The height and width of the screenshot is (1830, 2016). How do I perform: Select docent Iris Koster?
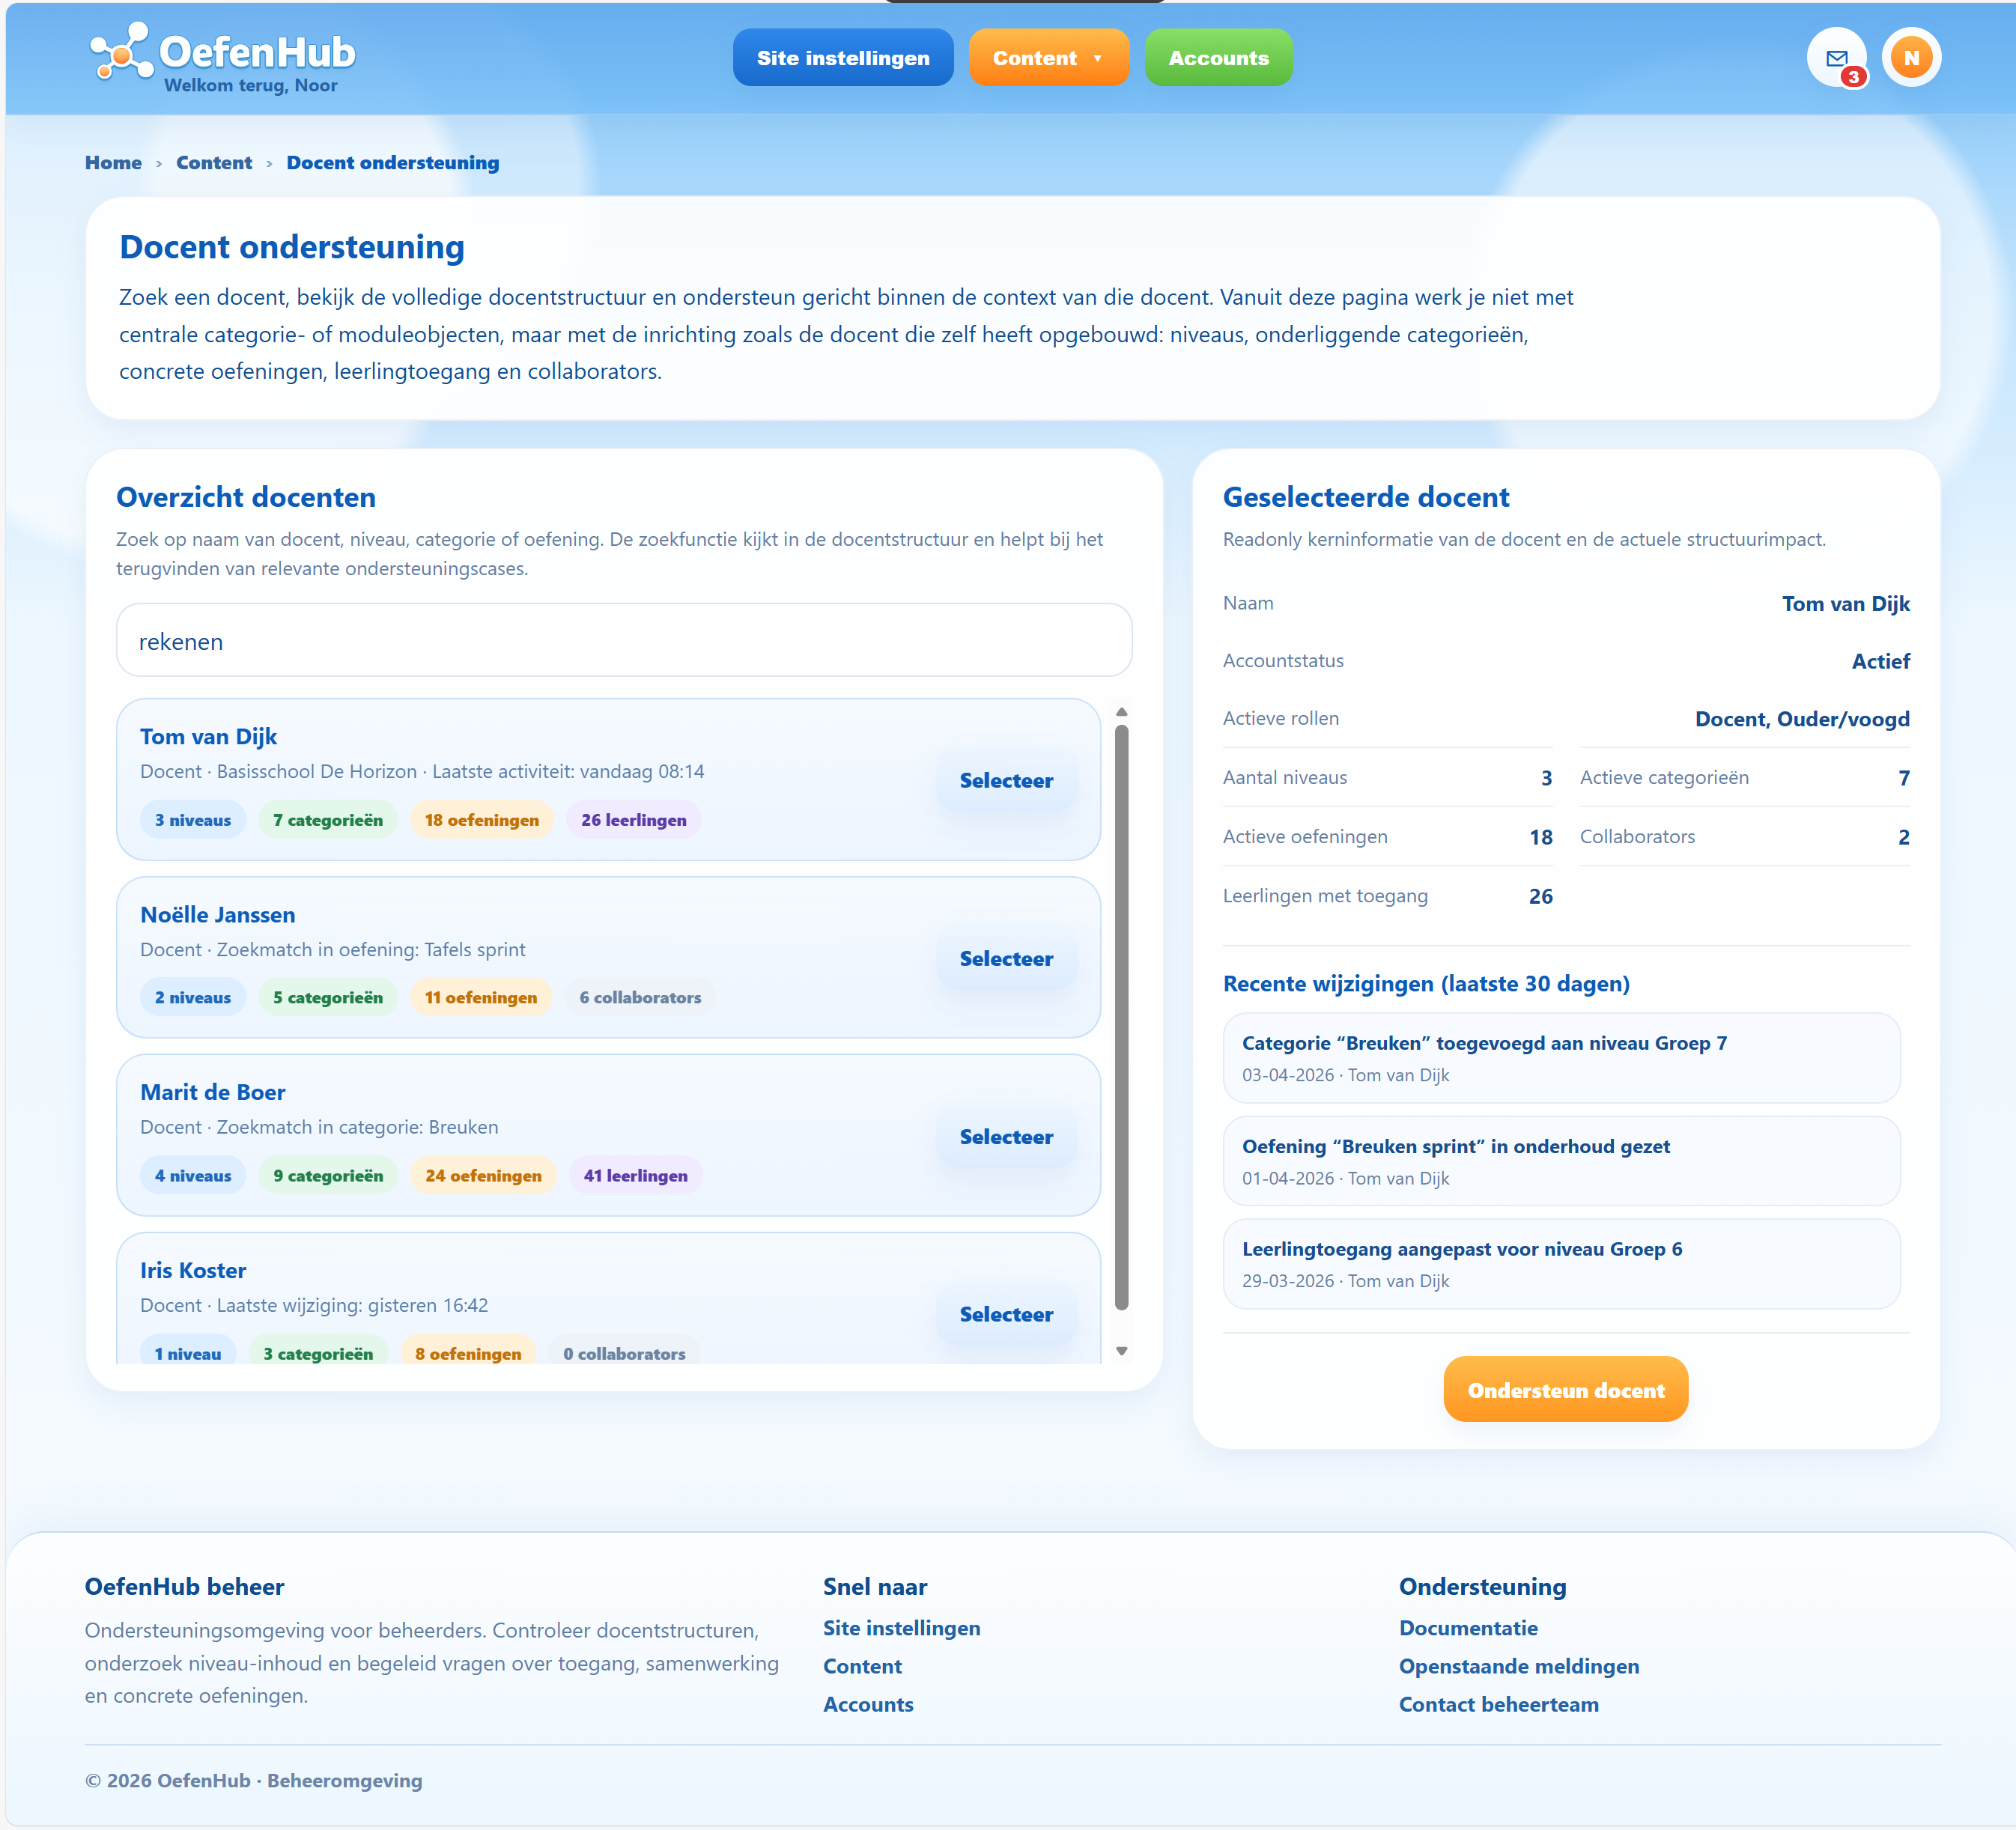tap(1006, 1314)
